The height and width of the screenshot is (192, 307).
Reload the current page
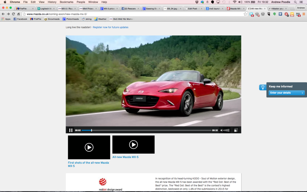pyautogui.click(x=13, y=14)
